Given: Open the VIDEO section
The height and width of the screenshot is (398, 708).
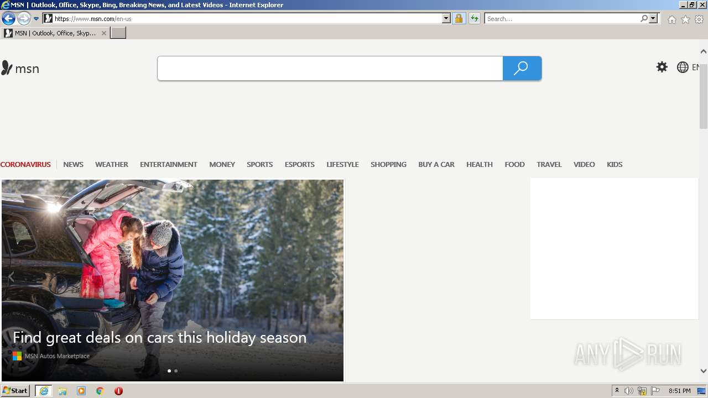Looking at the screenshot, I should (584, 164).
